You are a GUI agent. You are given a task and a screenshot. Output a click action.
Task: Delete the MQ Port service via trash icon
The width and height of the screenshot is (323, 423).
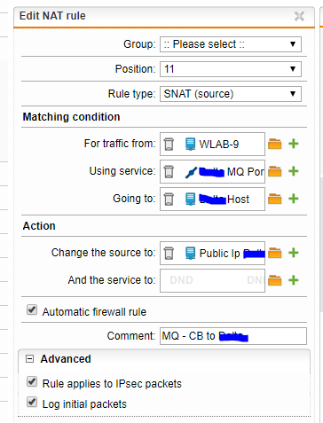click(x=169, y=172)
